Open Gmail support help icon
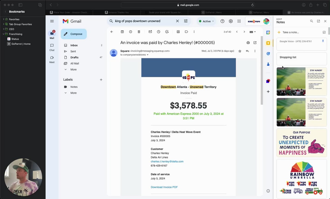The width and height of the screenshot is (330, 199). 222,21
